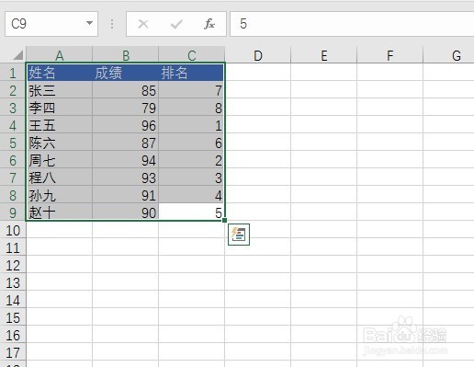Screen dimensions: 474x367
Task: Click the rank cell for 陈六 showing 6
Action: (192, 143)
